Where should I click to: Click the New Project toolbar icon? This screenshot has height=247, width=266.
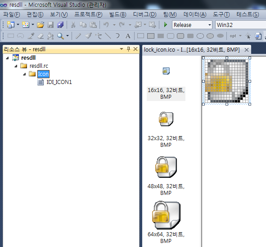point(11,25)
